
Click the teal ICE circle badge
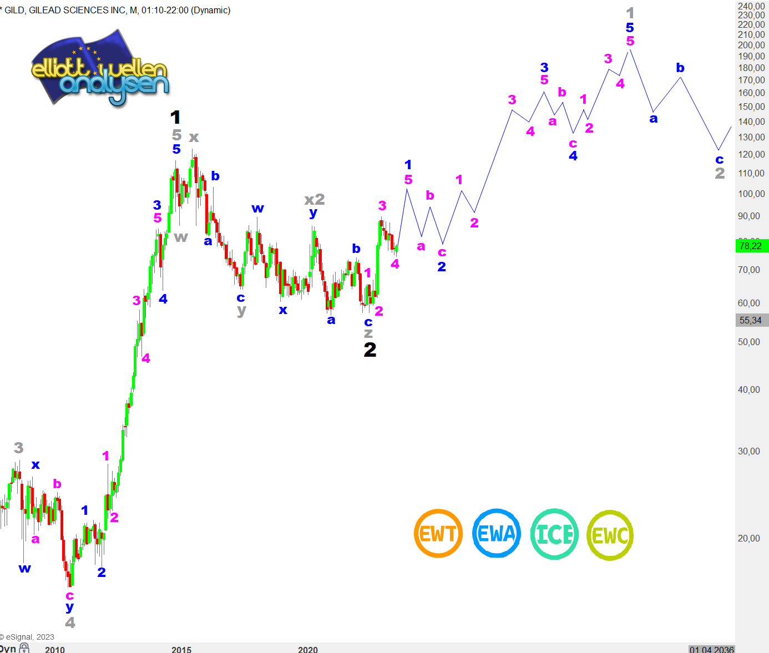point(554,534)
